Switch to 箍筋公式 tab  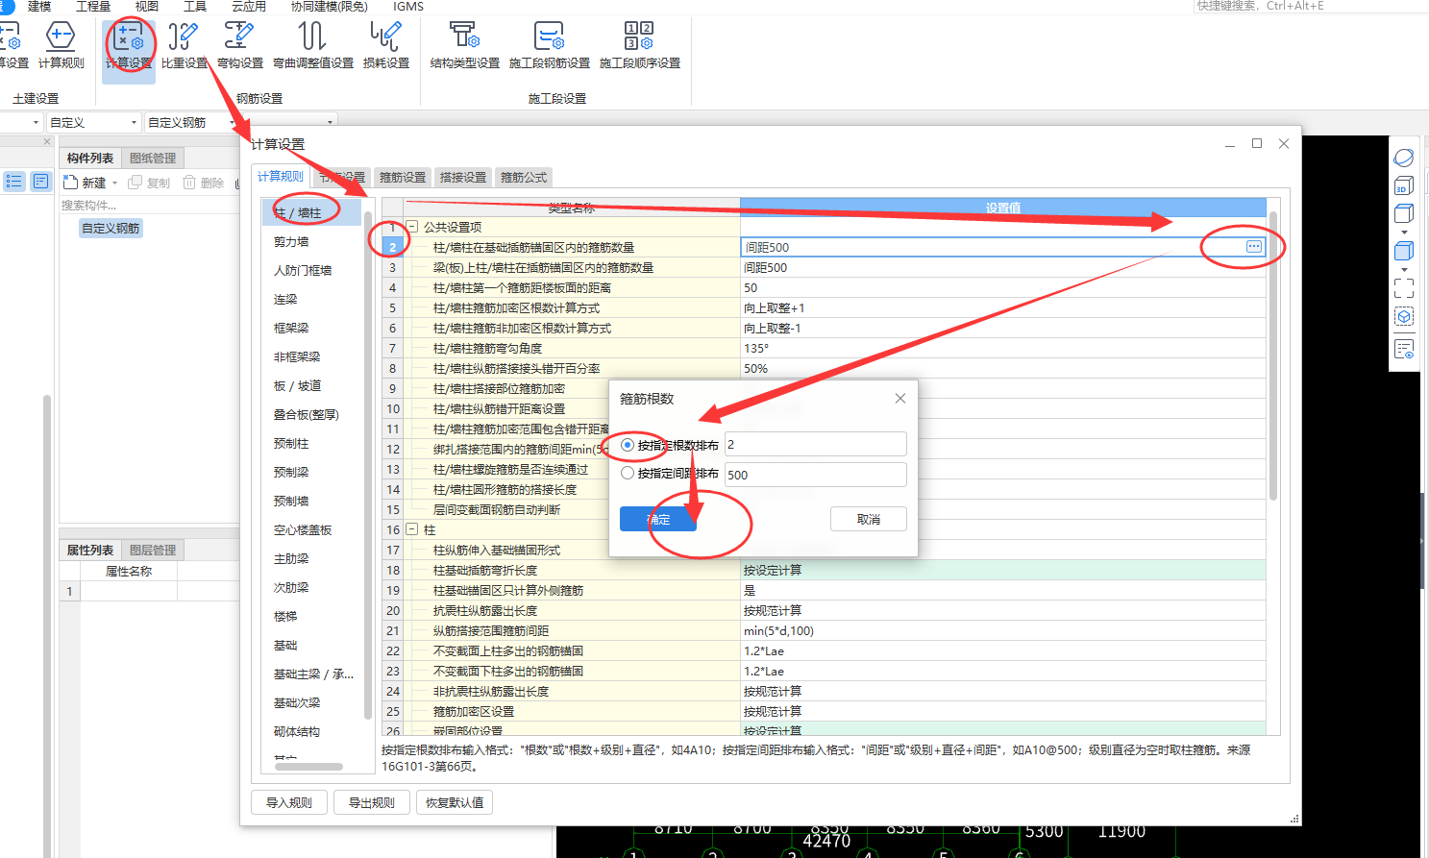coord(524,178)
